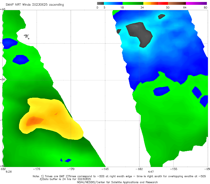Image resolution: width=210 pixels, height=184 pixels.
Task: Pick the yellow-to-red 34–50 color bar segment
Action: coord(156,3)
